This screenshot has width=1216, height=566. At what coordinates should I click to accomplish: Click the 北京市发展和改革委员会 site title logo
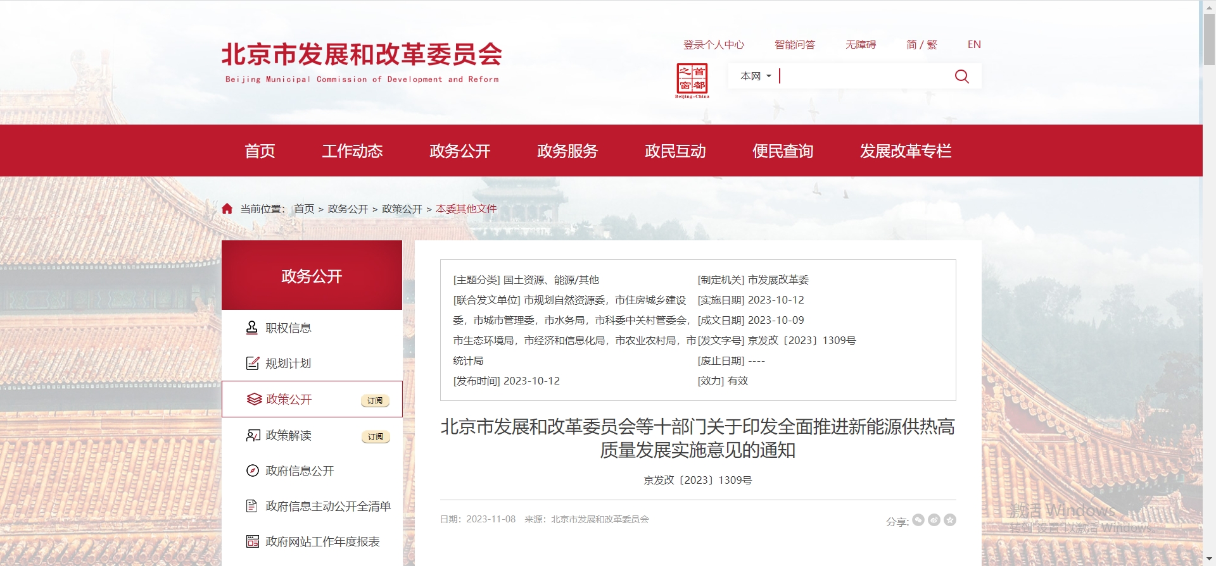coord(362,62)
